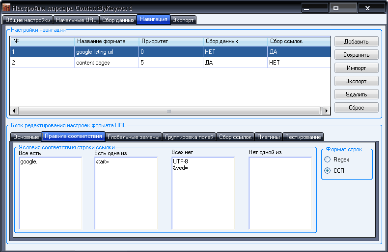This screenshot has height=252, width=388.
Task: Switch to the Основные sub-tab
Action: [x=26, y=137]
